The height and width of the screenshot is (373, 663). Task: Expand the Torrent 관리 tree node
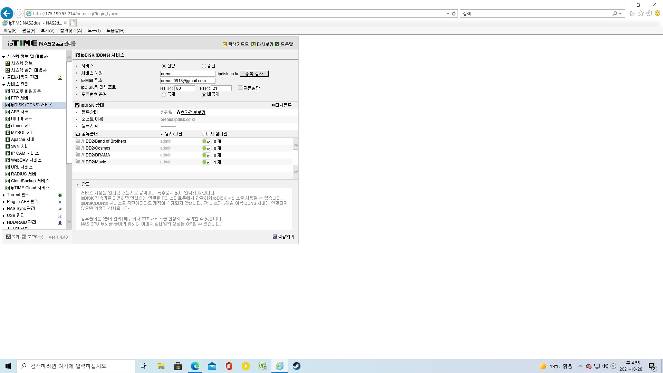[4, 195]
